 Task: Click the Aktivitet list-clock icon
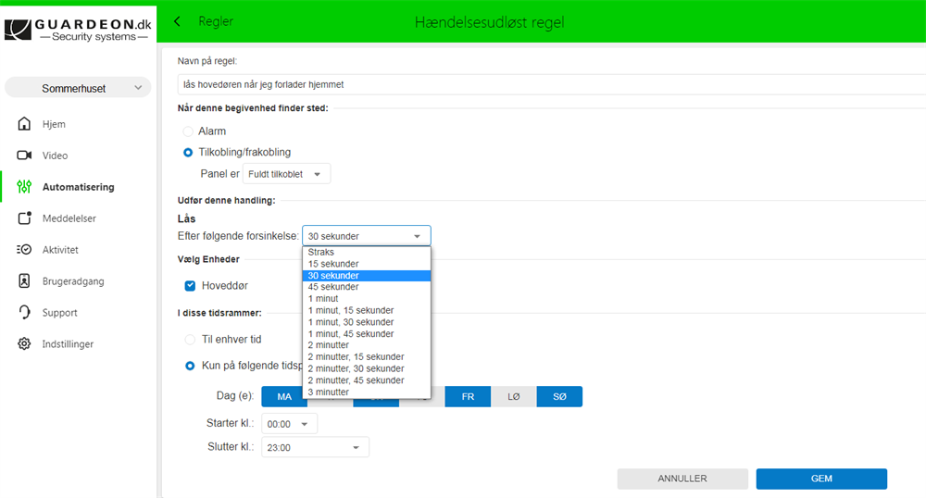25,250
